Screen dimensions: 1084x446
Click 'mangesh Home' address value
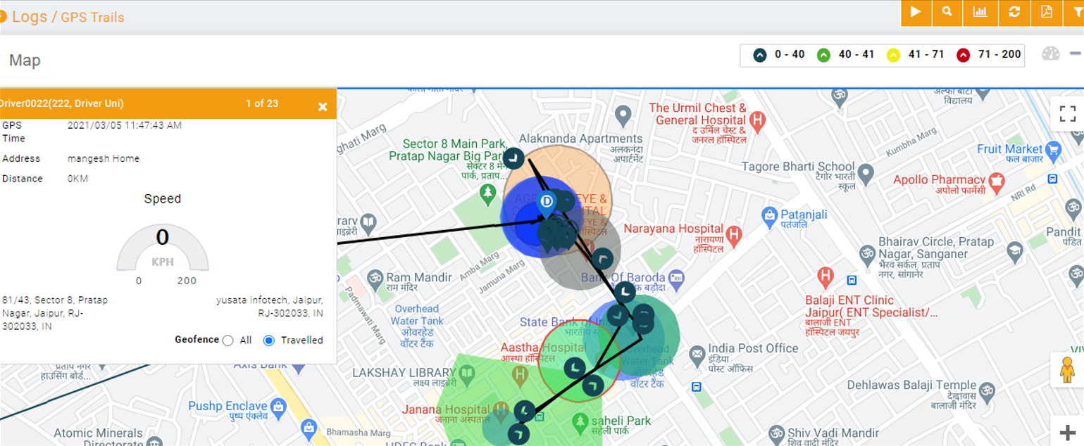click(x=104, y=159)
